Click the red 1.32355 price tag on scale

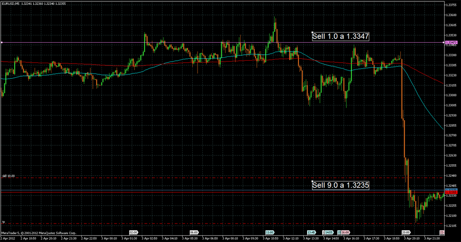tap(451, 192)
